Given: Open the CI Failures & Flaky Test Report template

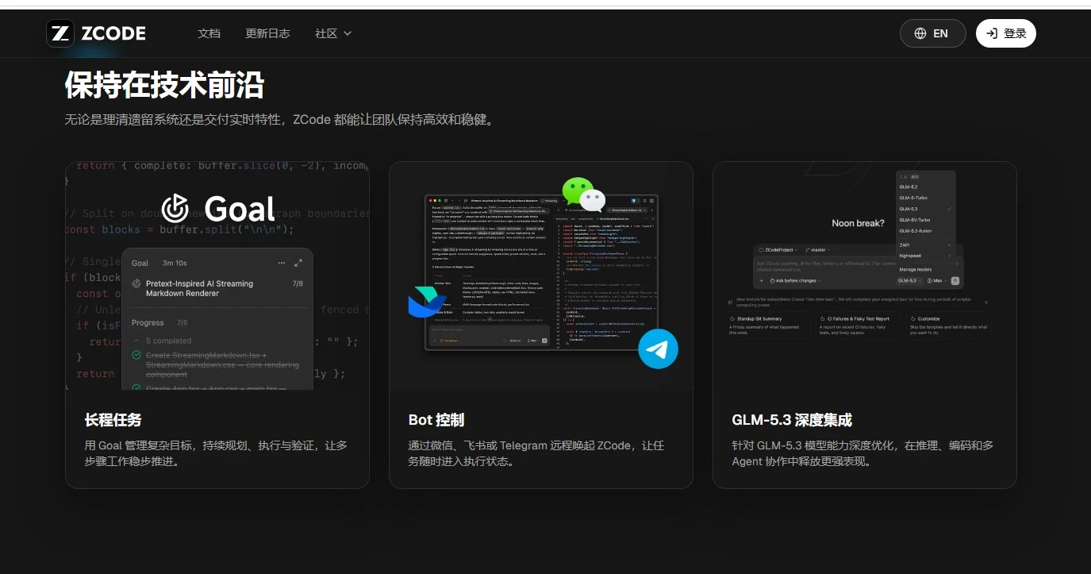Looking at the screenshot, I should pyautogui.click(x=859, y=326).
